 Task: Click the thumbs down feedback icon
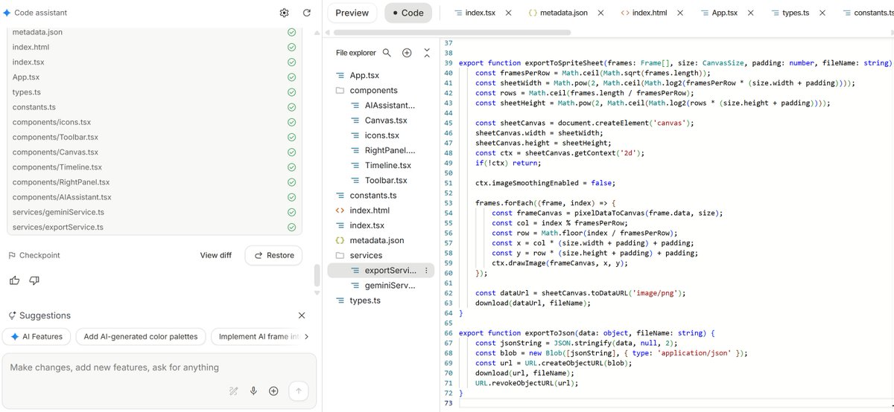click(x=34, y=280)
